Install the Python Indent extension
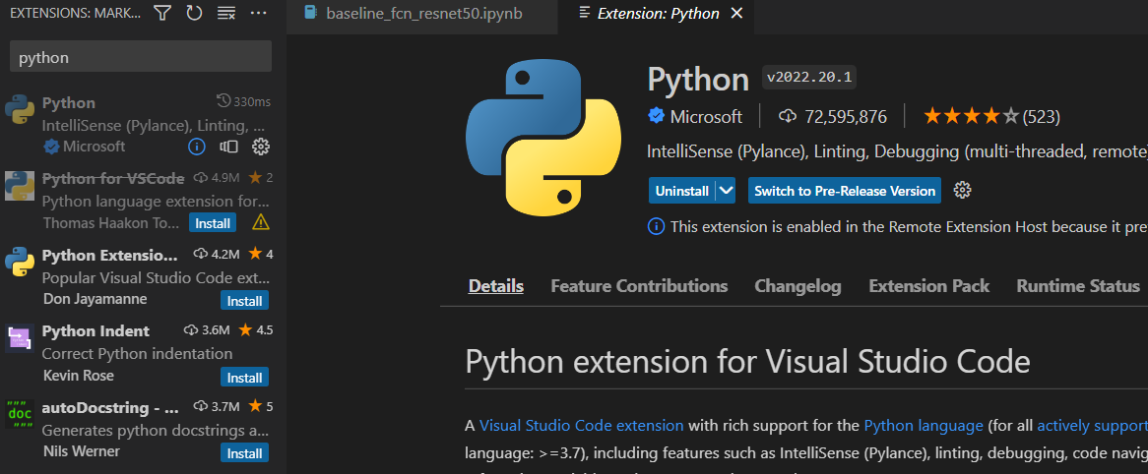This screenshot has height=474, width=1148. coord(244,378)
